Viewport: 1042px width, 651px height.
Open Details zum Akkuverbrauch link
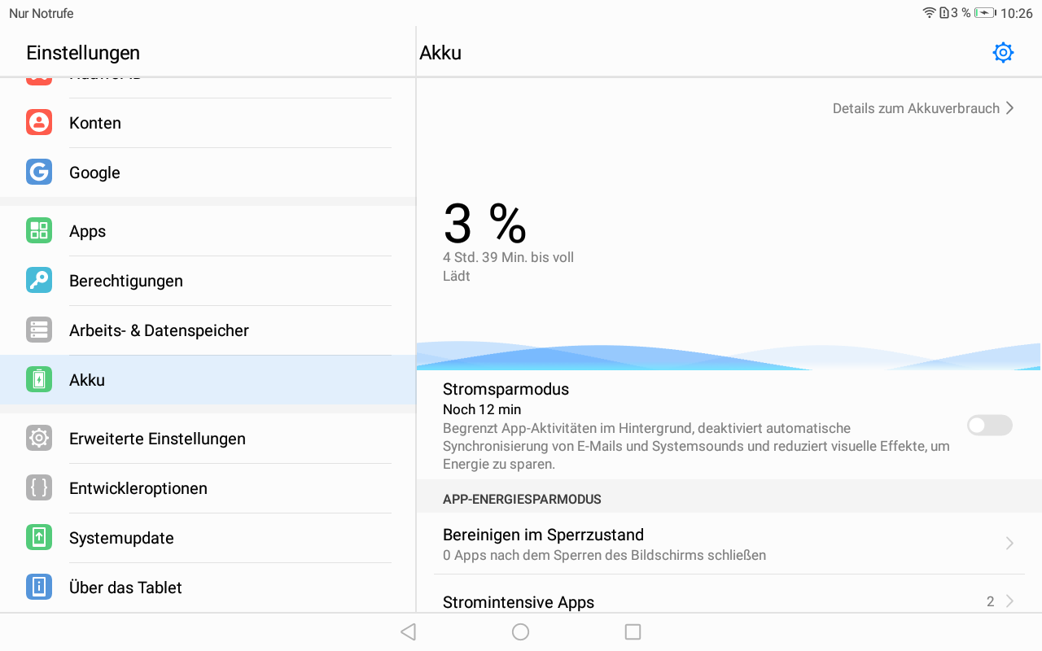(915, 108)
